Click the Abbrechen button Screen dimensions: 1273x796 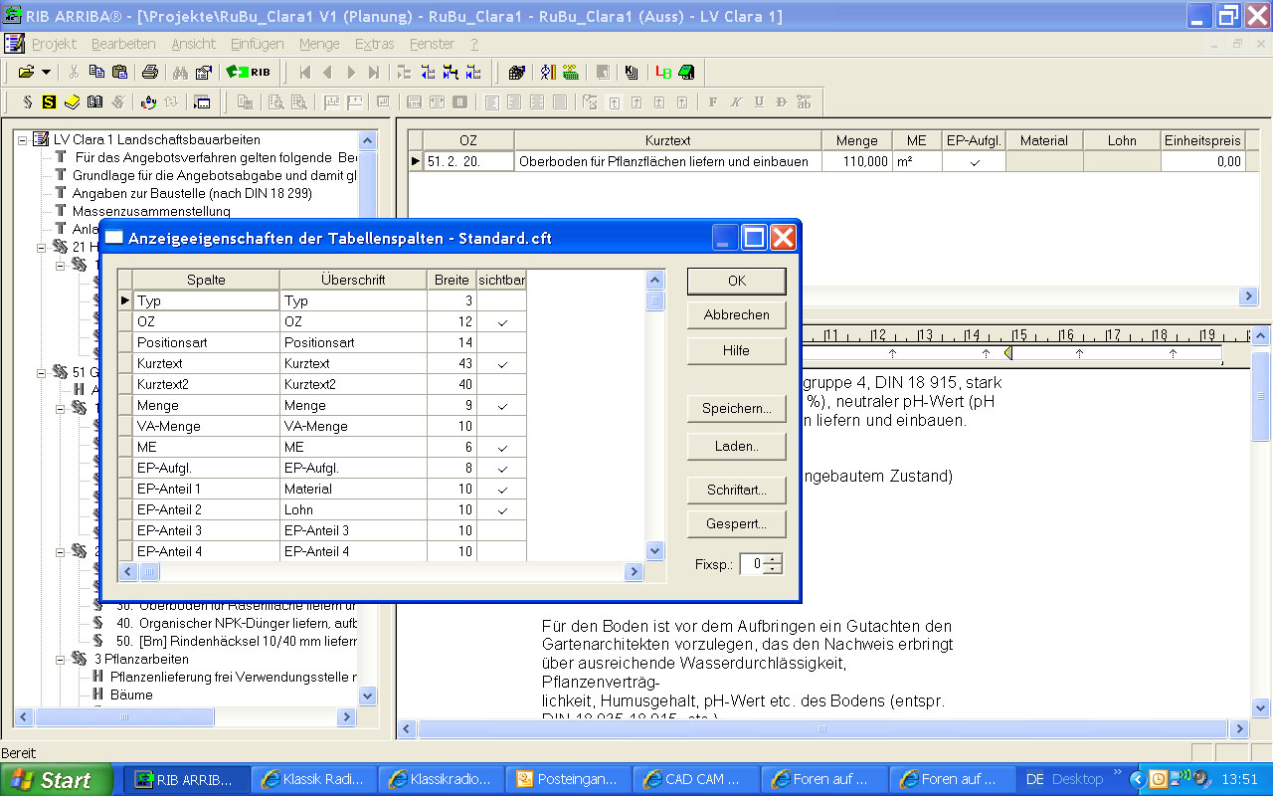tap(736, 314)
